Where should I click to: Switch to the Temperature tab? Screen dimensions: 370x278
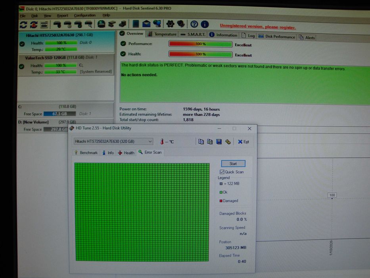click(162, 34)
